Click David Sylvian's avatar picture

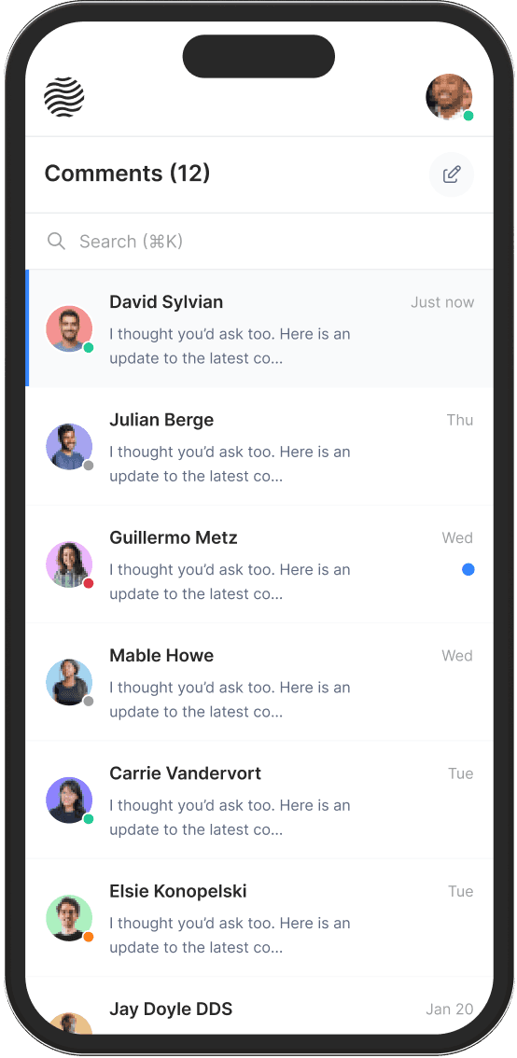point(69,328)
